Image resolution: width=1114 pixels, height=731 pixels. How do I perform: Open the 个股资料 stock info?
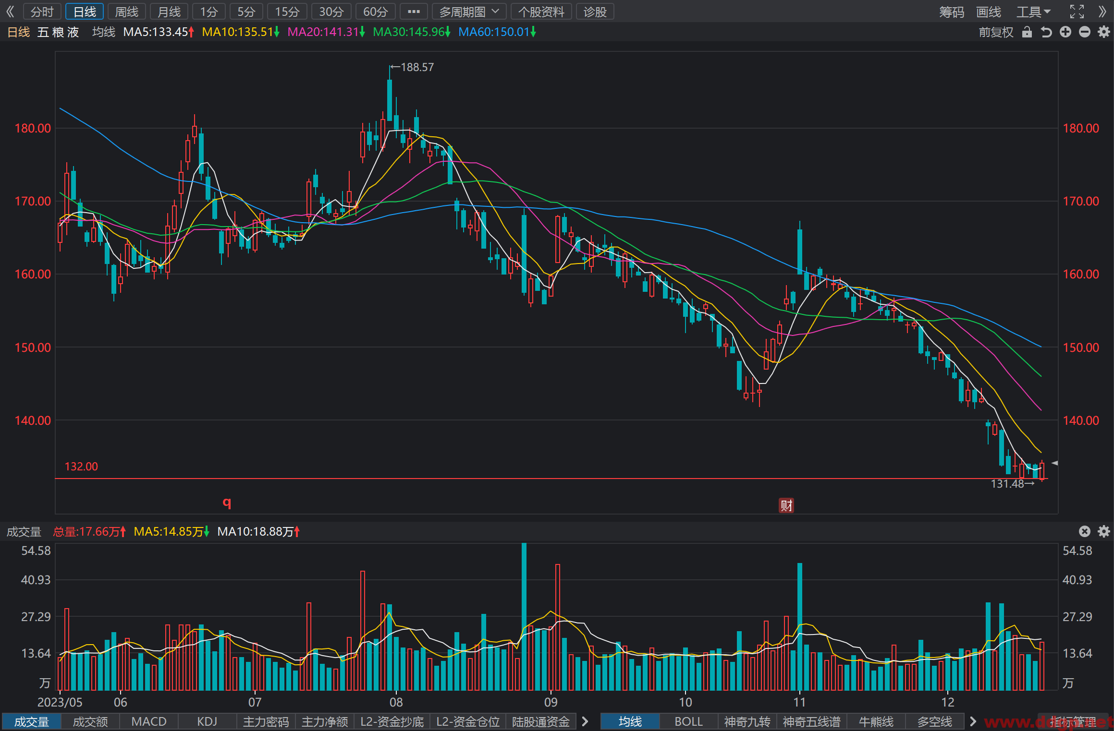pos(541,12)
